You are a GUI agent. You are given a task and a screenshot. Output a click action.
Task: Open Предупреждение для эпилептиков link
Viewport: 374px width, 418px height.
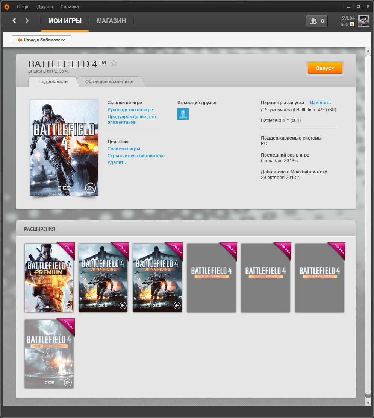[x=132, y=119]
